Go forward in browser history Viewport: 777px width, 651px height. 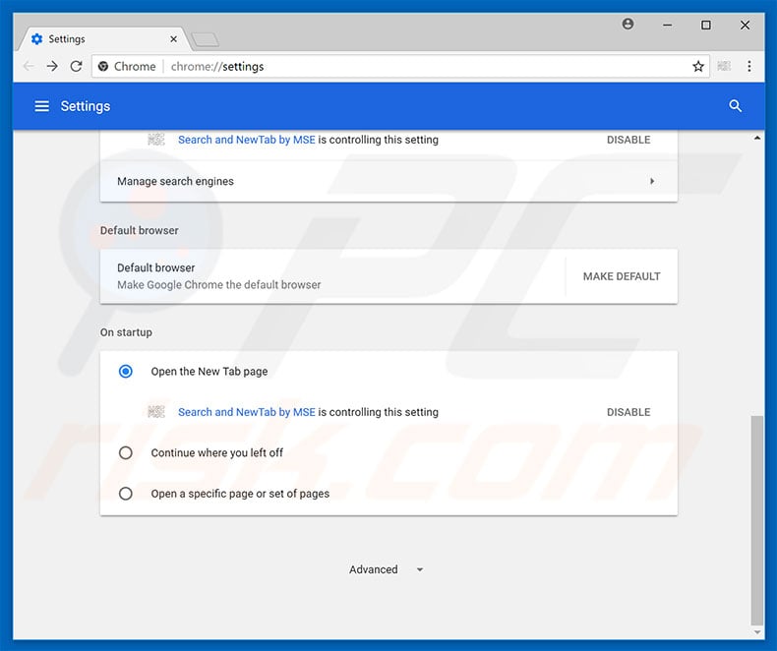(x=52, y=66)
